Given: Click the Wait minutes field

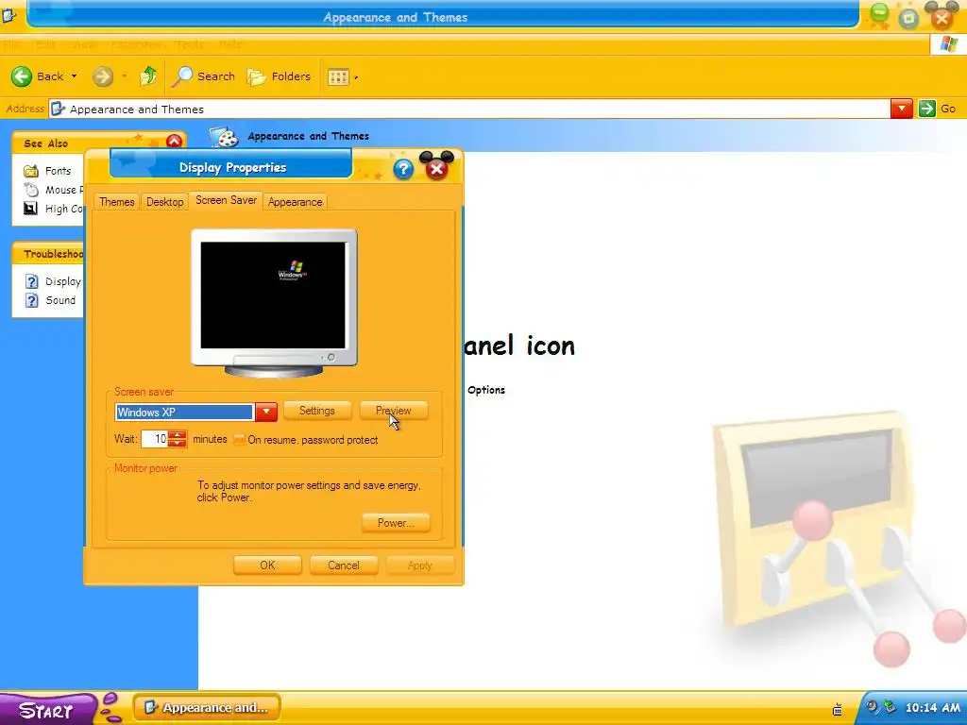Looking at the screenshot, I should (154, 439).
